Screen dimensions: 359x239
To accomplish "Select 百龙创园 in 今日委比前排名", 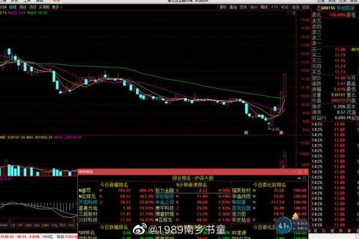I will pyautogui.click(x=242, y=208).
